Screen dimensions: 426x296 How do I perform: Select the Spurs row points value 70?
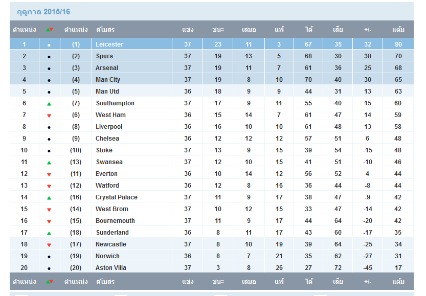398,56
